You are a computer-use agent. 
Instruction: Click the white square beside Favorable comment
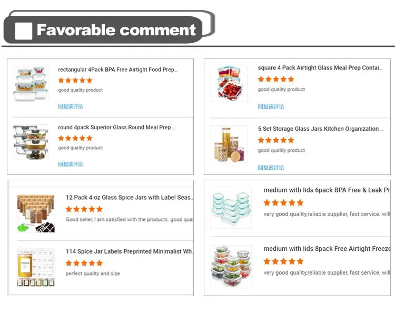point(24,31)
